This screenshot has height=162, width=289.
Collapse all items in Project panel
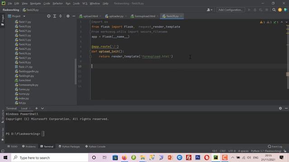click(x=61, y=16)
